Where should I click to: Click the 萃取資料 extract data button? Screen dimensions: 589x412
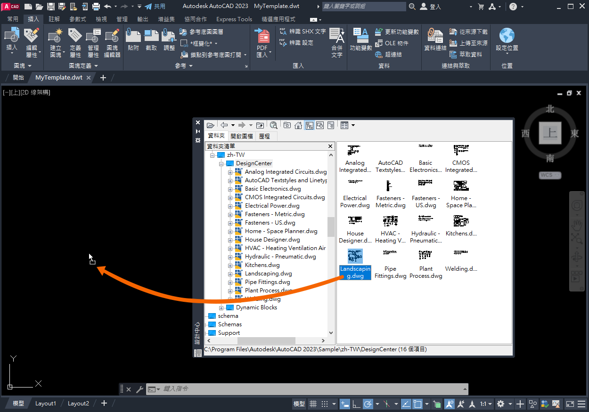[x=466, y=54]
